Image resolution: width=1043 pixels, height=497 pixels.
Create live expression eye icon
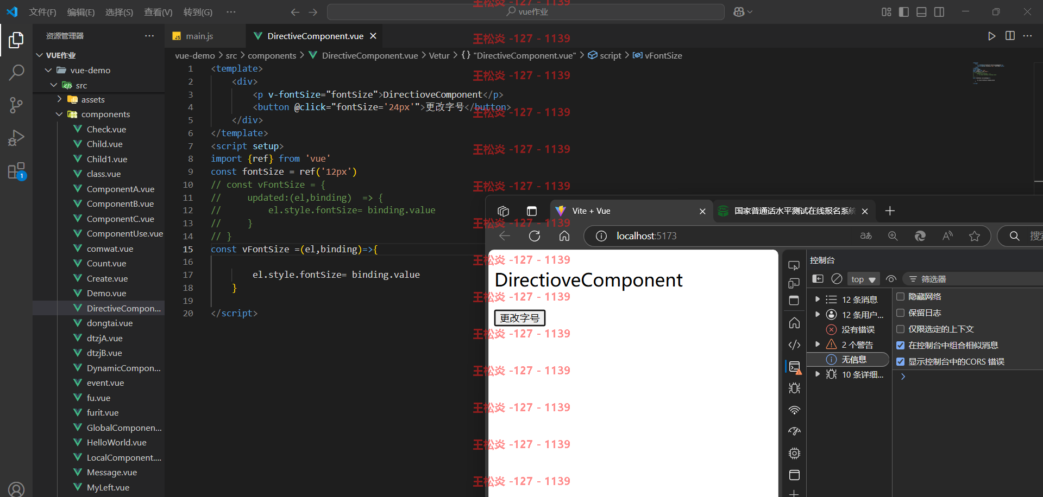tap(891, 279)
